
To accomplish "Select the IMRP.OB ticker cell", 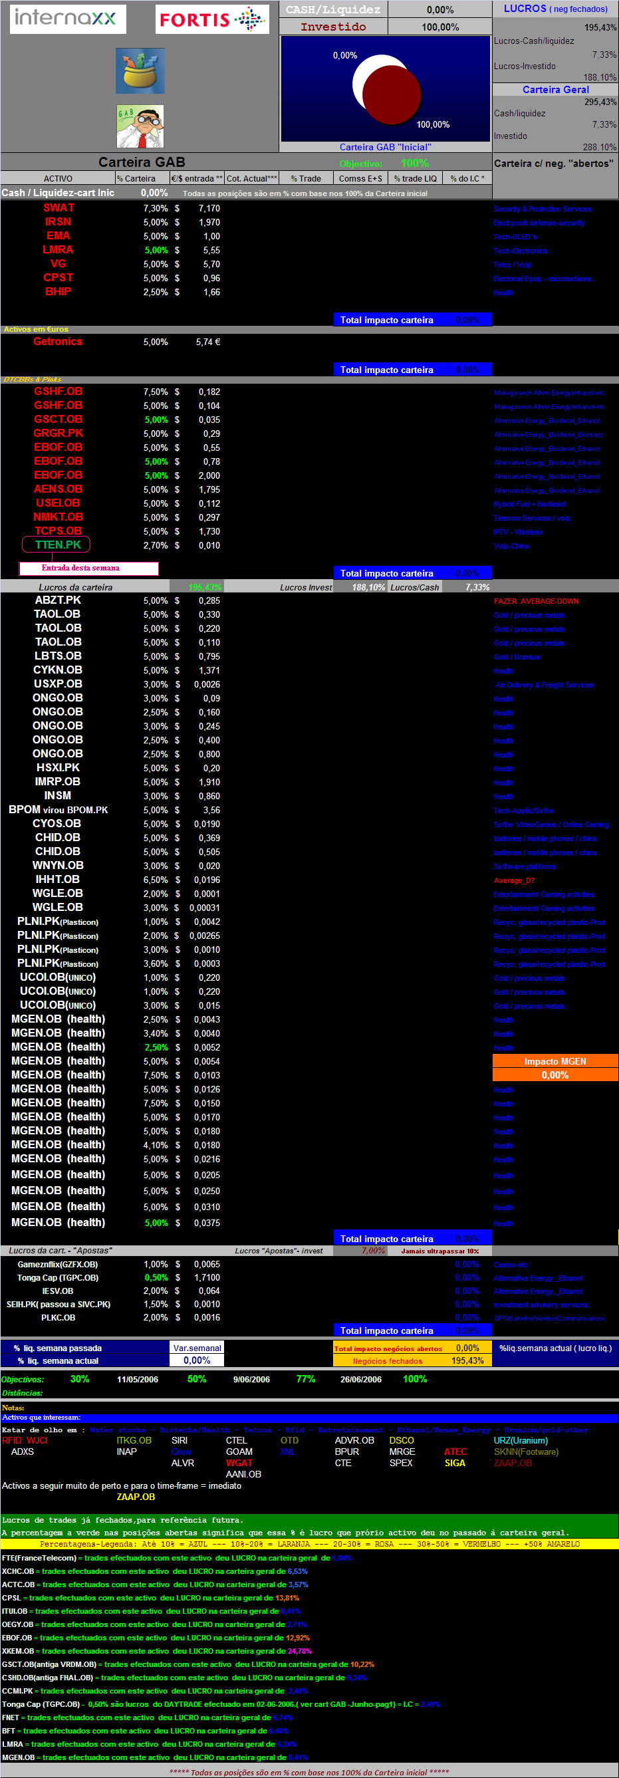I will [x=58, y=782].
